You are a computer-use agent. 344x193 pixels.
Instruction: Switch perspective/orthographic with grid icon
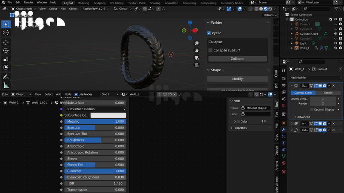pos(197,65)
